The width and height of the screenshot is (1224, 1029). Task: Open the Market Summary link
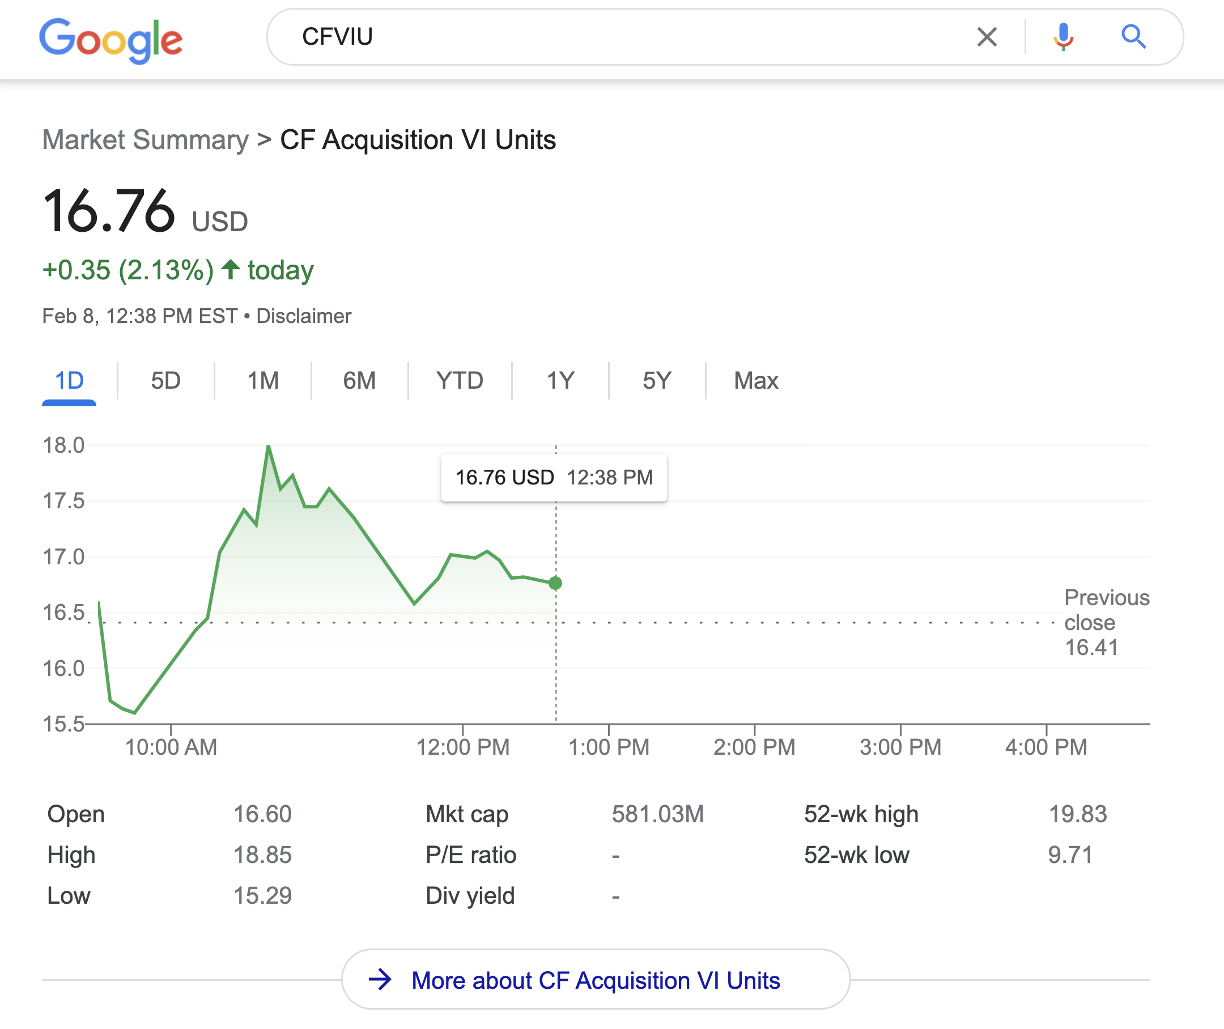click(145, 140)
